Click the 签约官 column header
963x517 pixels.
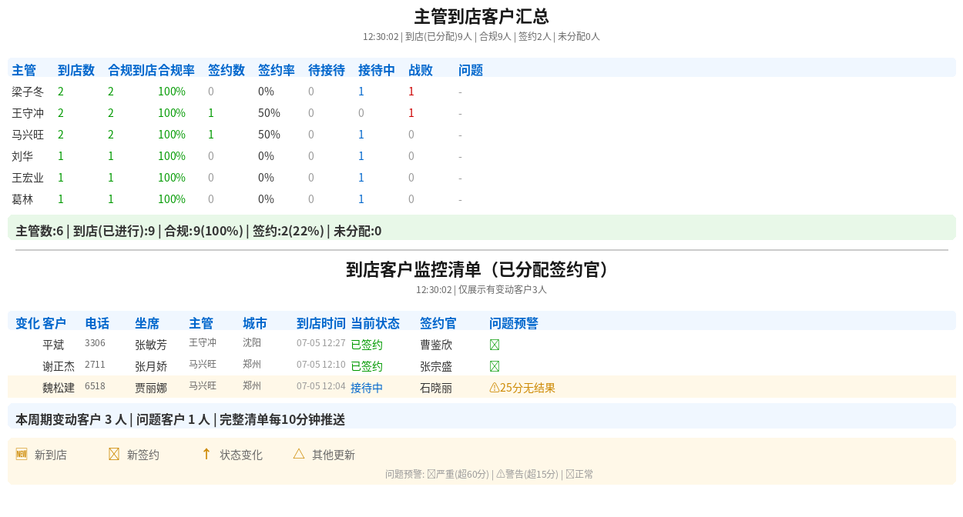point(438,323)
